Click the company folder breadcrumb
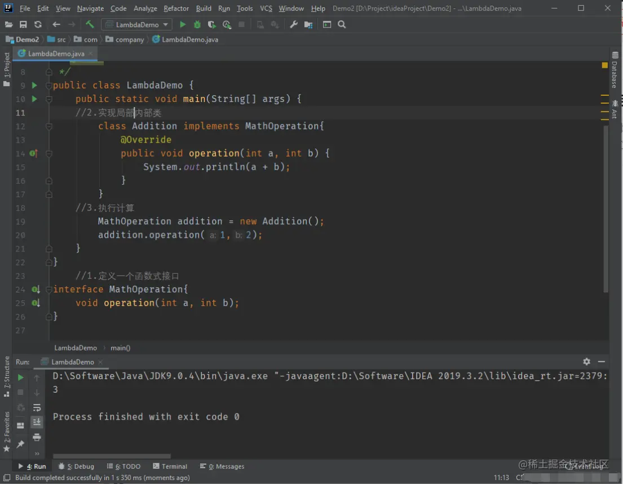Viewport: 623px width, 484px height. 125,39
